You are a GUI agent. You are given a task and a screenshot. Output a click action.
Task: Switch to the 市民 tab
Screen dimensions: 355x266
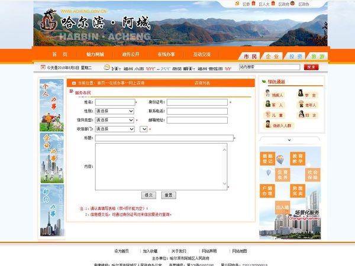click(250, 56)
